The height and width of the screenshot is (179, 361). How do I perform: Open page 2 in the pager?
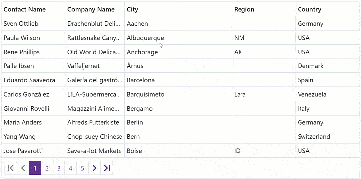pyautogui.click(x=47, y=168)
